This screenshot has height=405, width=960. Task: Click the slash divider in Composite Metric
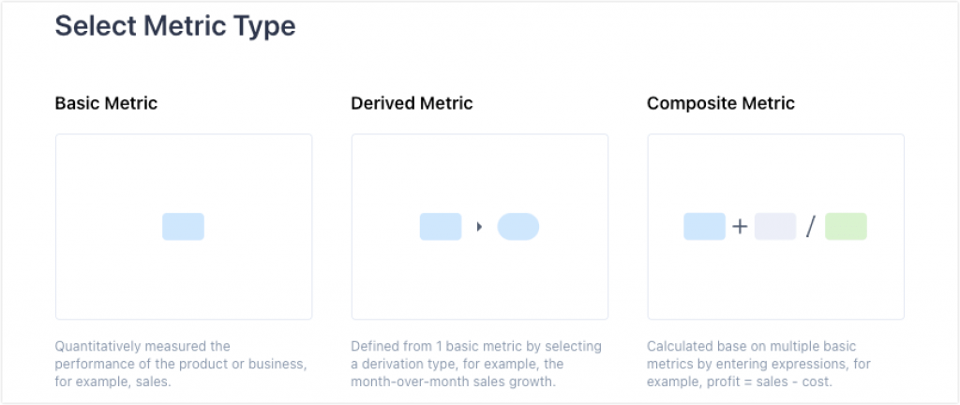tap(811, 227)
